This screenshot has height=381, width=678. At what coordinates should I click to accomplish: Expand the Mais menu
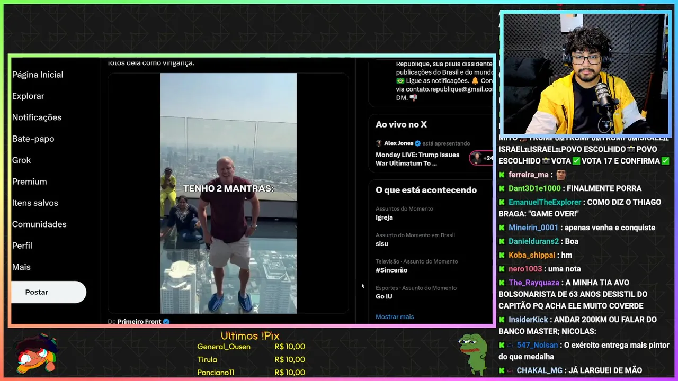(21, 267)
